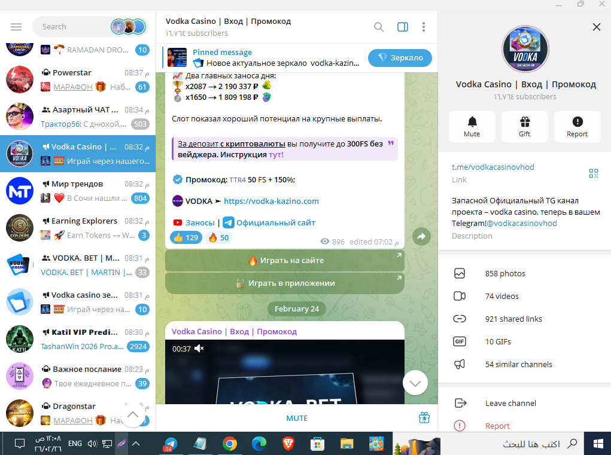
Task: Open the three-dot chat options menu
Action: coord(424,27)
